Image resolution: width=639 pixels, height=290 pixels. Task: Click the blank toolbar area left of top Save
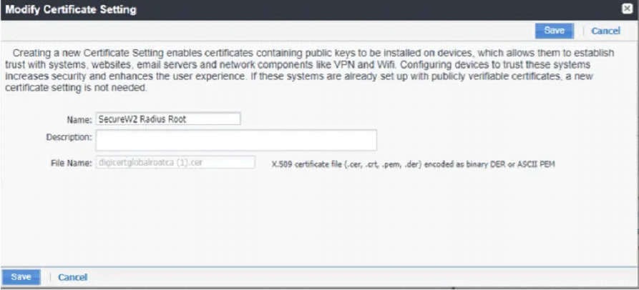(286, 31)
